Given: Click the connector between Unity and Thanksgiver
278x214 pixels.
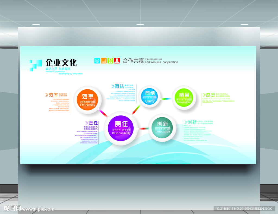Looking at the screenshot, I should pyautogui.click(x=166, y=99).
